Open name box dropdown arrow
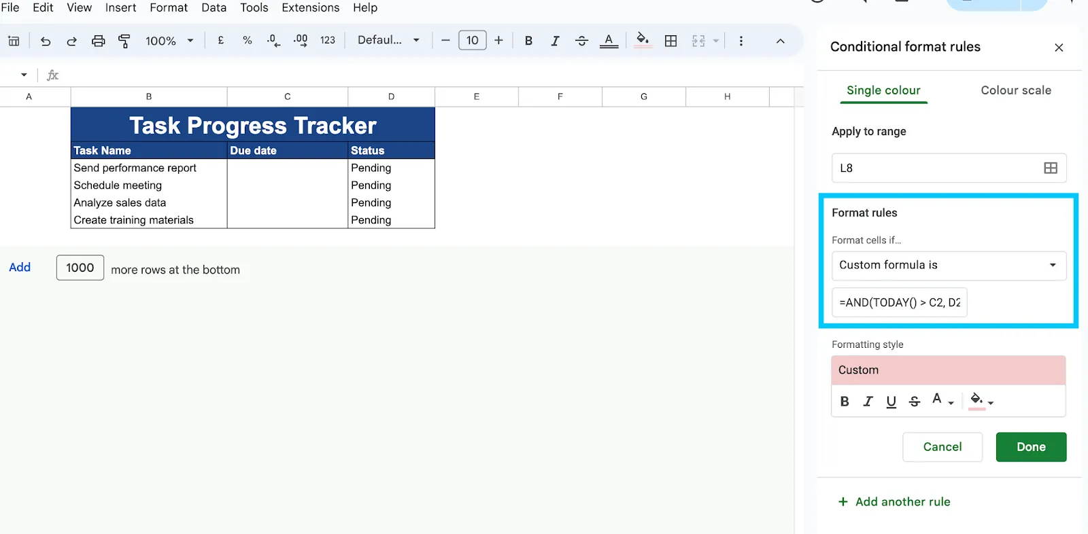 (x=24, y=75)
